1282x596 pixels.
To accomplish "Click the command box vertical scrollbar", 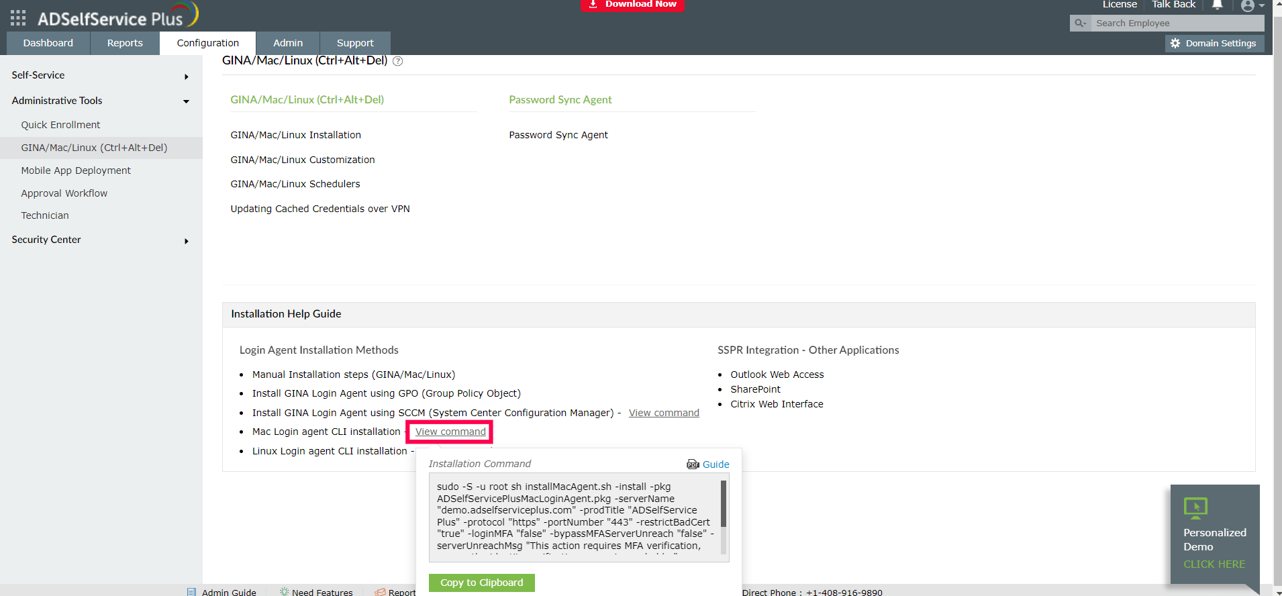I will [x=724, y=517].
